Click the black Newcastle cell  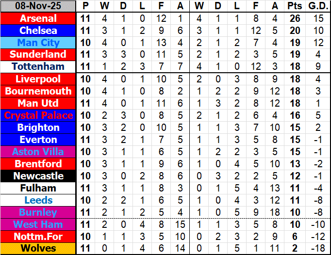[x=38, y=176]
